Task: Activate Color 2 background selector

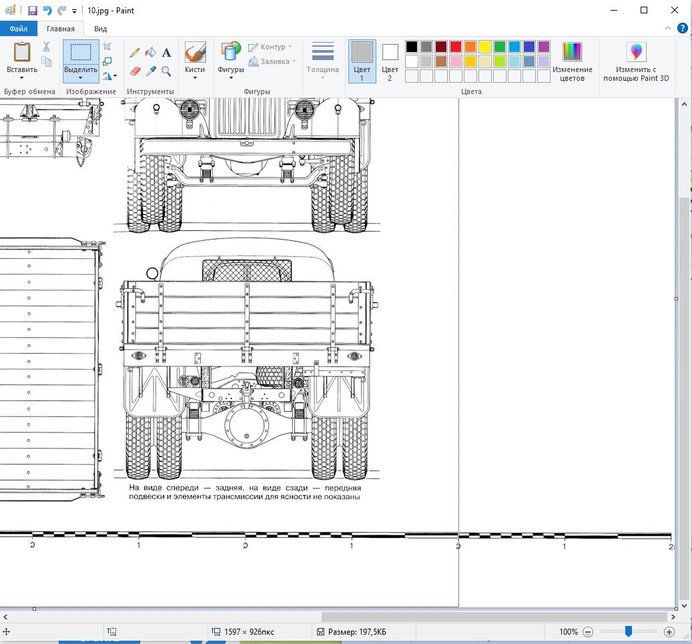Action: 390,61
